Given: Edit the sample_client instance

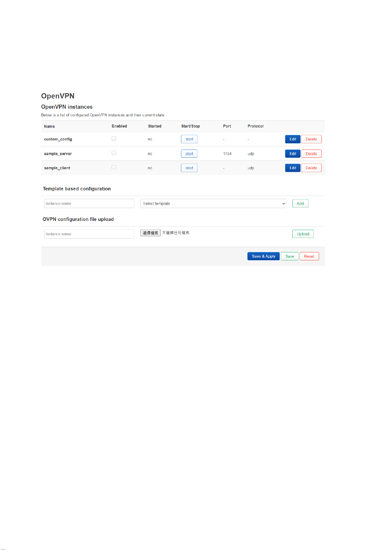Looking at the screenshot, I should [x=293, y=168].
